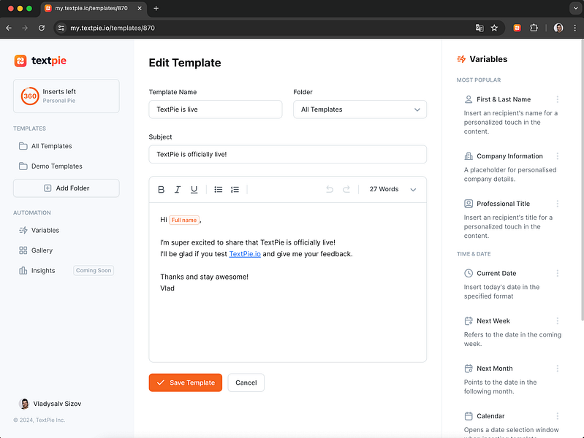
Task: Insert Current Date variable
Action: (496, 273)
